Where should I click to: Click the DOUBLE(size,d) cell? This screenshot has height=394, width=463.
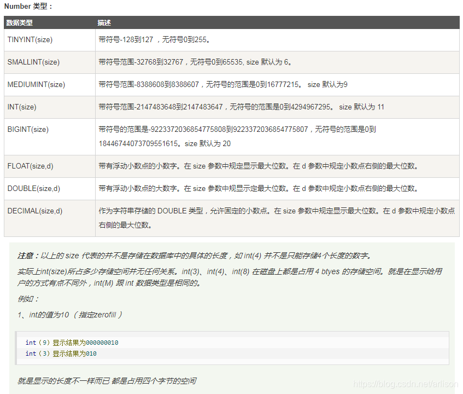50,189
